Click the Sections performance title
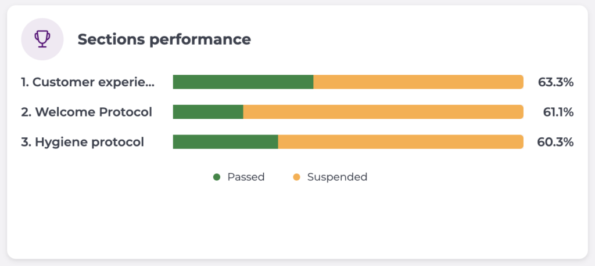 [164, 39]
